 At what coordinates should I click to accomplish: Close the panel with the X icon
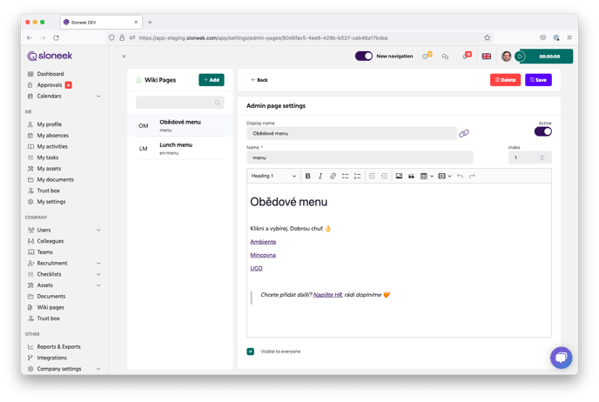point(124,56)
